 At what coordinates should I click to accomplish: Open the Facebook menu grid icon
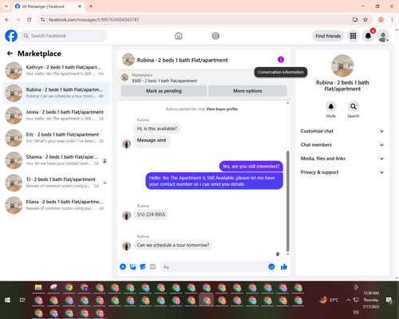pos(353,36)
